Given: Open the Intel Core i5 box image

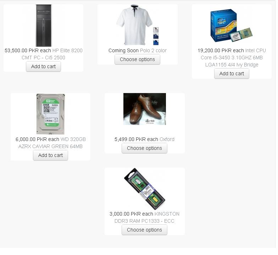Looking at the screenshot, I should click(x=232, y=26).
